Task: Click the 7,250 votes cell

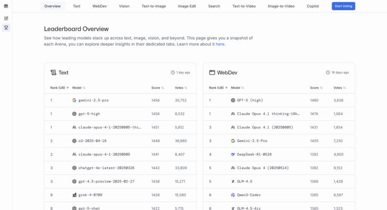Action: click(338, 141)
